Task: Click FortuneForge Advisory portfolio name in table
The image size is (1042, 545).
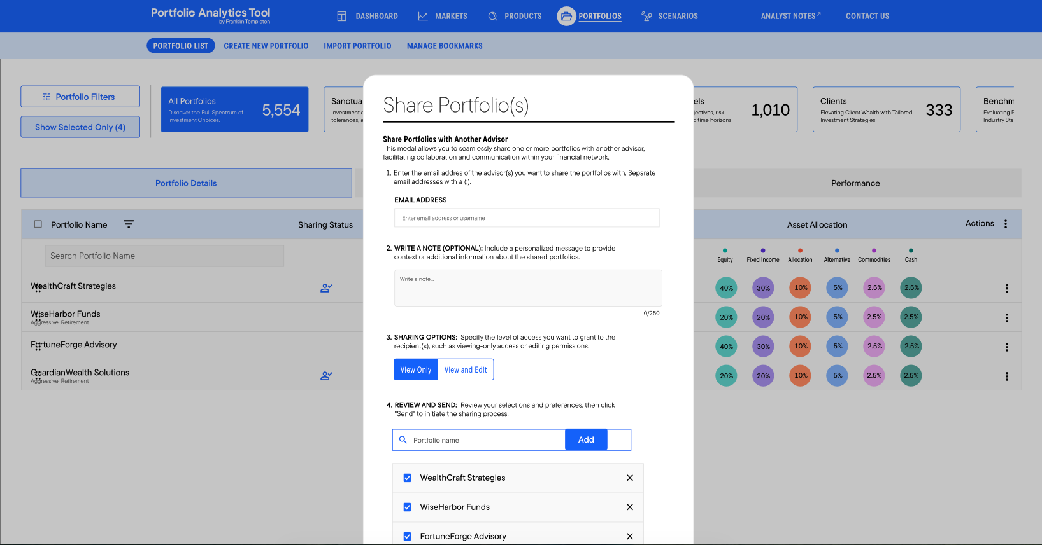Action: [74, 344]
